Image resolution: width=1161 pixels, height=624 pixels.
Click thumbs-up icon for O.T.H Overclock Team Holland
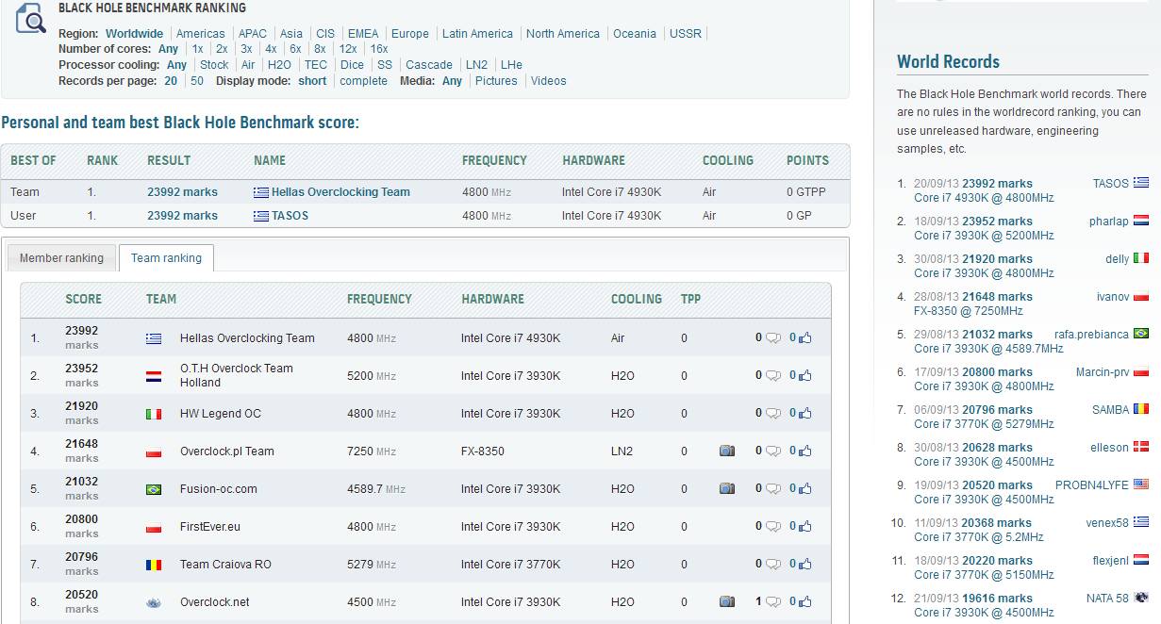click(x=804, y=376)
